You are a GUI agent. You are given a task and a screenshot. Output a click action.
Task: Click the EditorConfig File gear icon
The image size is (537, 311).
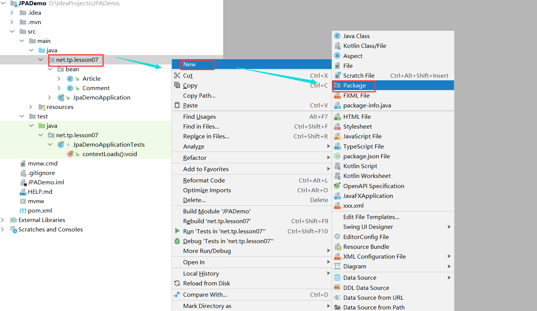[337, 237]
